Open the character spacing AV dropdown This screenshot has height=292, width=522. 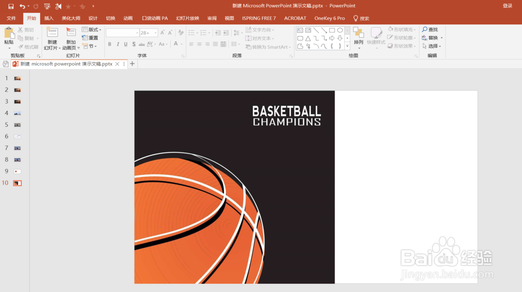[x=151, y=44]
